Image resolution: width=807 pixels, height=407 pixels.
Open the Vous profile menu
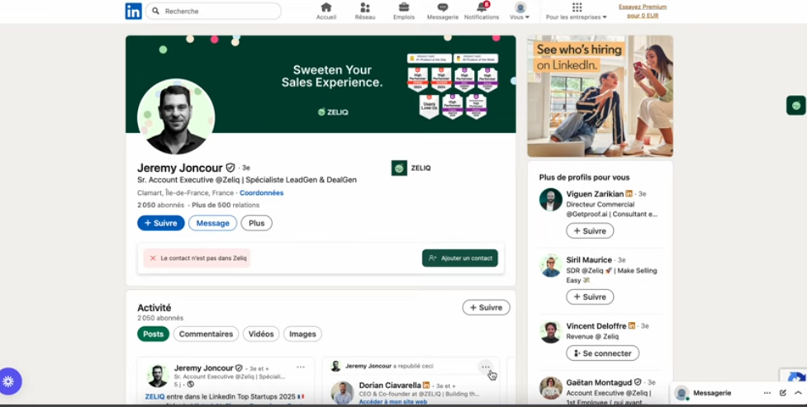coord(520,12)
